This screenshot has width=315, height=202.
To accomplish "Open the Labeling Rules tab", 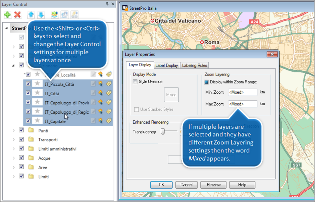I will tap(194, 65).
